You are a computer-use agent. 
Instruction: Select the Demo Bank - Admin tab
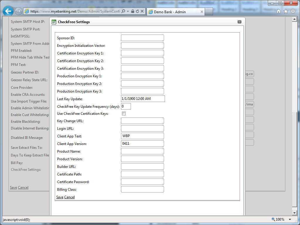point(173,12)
